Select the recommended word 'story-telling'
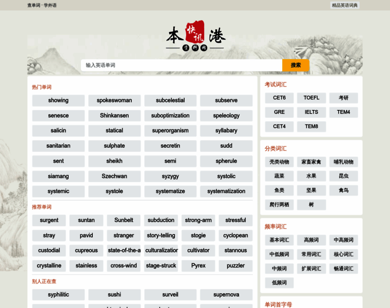Image resolution: width=390 pixels, height=308 pixels. [x=161, y=236]
